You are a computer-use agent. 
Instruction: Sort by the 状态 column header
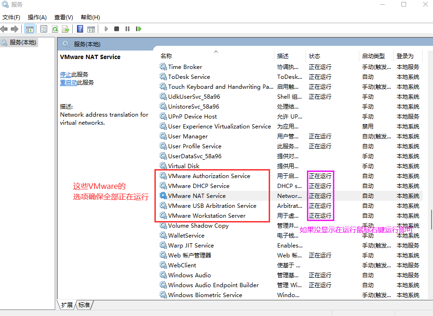point(314,56)
